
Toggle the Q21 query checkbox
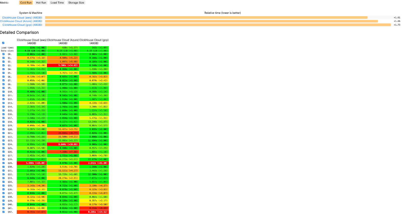[x=4, y=133]
